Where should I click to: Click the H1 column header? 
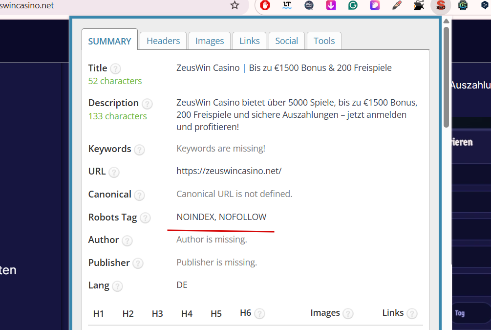tap(98, 314)
